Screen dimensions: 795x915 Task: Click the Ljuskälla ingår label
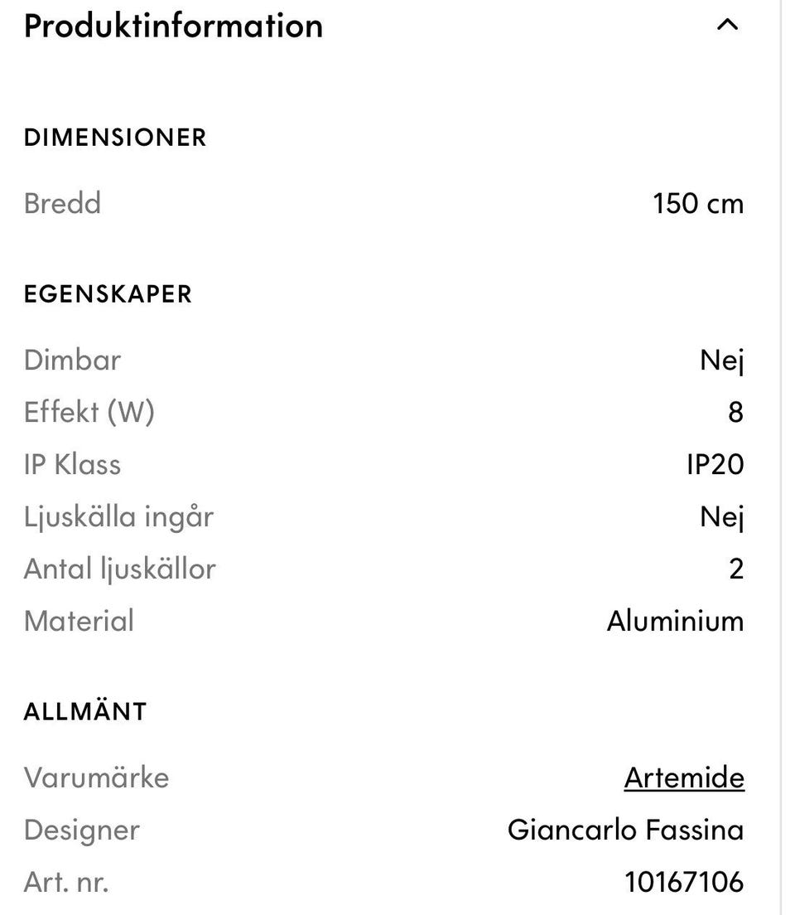118,516
